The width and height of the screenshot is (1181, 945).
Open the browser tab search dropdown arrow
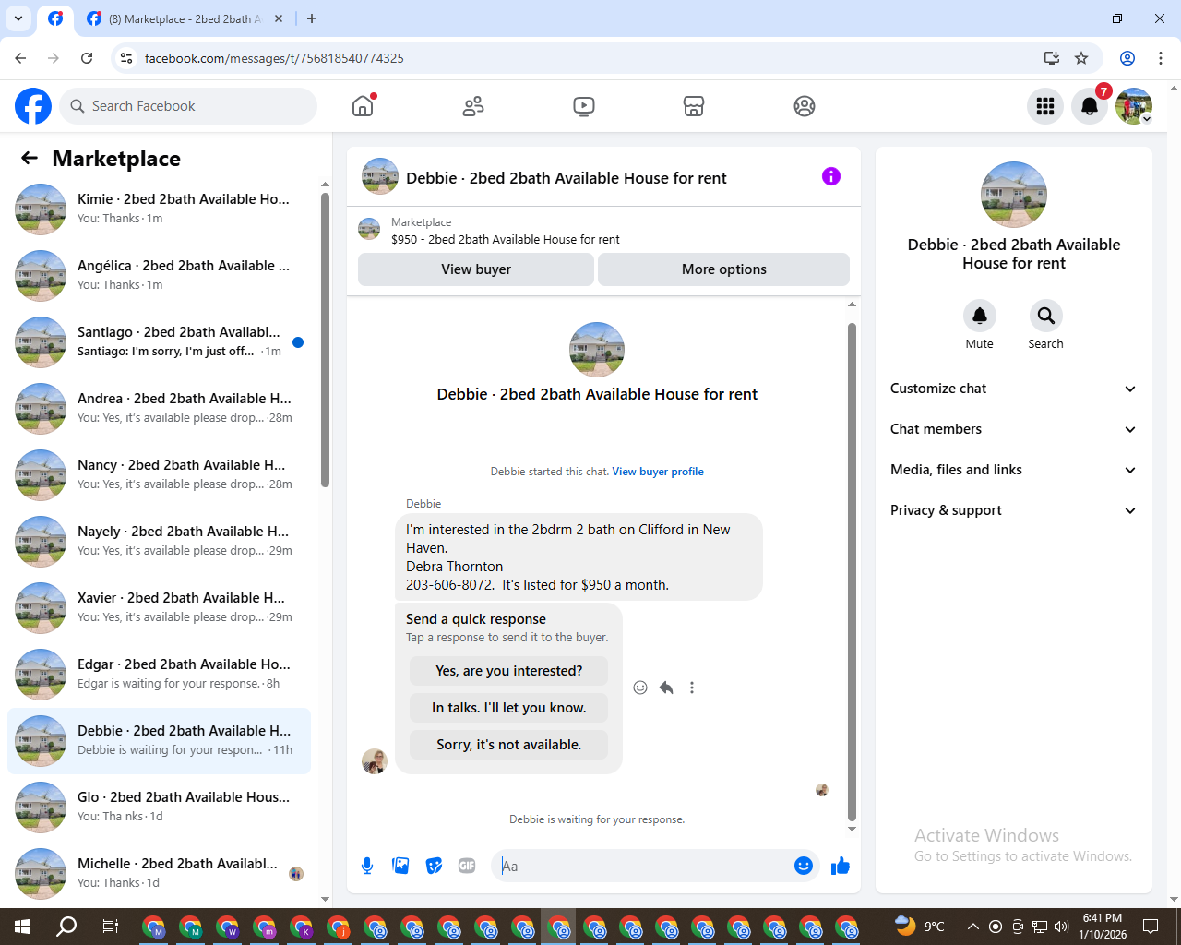point(18,18)
